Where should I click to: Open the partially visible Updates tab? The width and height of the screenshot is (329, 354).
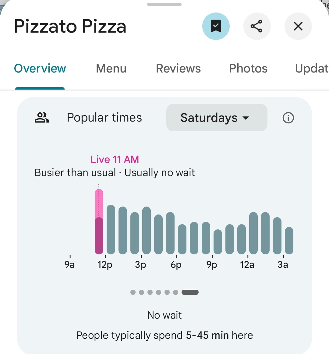(312, 69)
